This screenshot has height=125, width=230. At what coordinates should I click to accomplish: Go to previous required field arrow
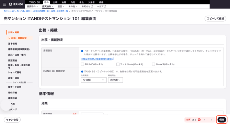(x=205, y=120)
